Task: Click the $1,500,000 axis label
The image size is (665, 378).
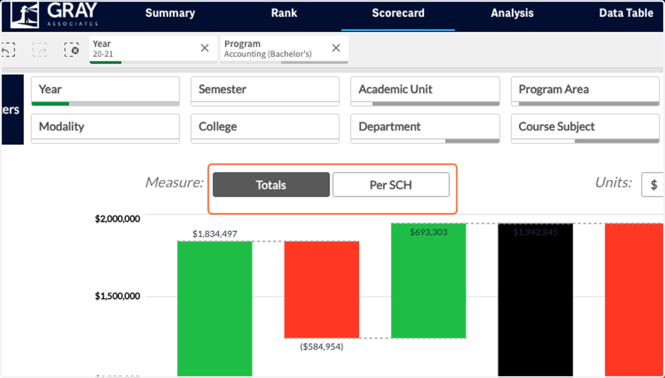Action: [117, 296]
